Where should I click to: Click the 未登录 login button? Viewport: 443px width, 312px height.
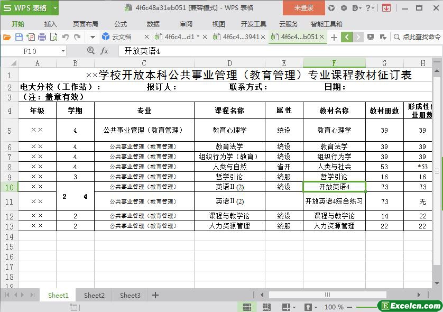point(304,8)
